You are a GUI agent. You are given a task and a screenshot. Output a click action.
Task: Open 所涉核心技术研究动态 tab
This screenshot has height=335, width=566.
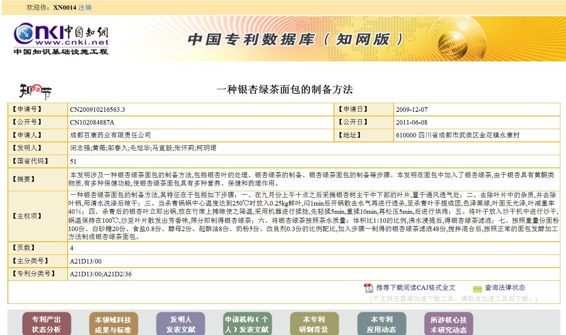tap(448, 324)
